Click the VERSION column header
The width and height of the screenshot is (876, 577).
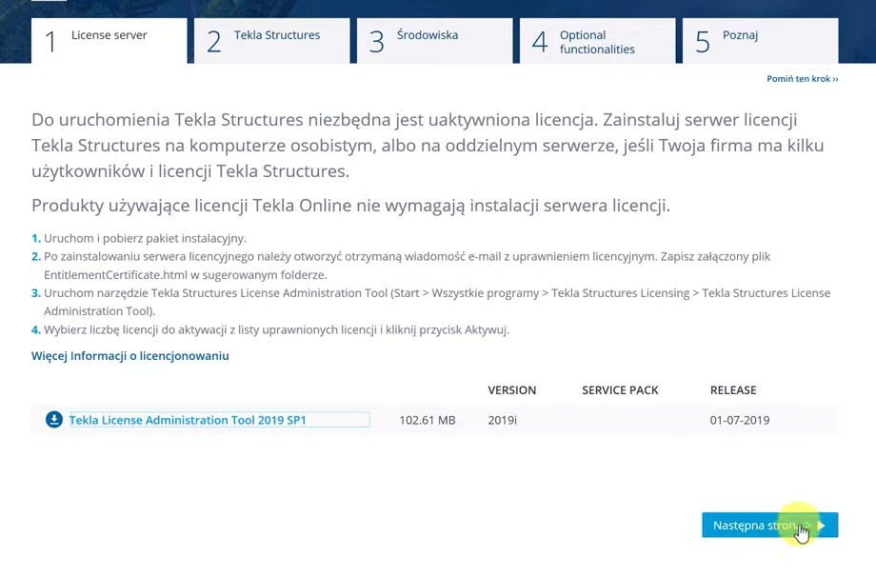(x=511, y=390)
